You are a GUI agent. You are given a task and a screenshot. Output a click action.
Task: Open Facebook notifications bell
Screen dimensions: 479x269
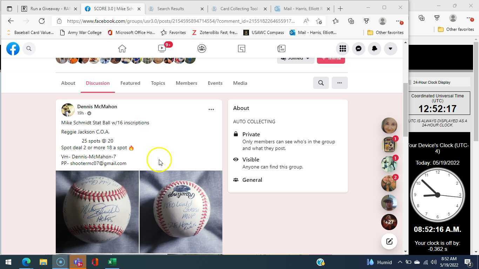pyautogui.click(x=374, y=48)
